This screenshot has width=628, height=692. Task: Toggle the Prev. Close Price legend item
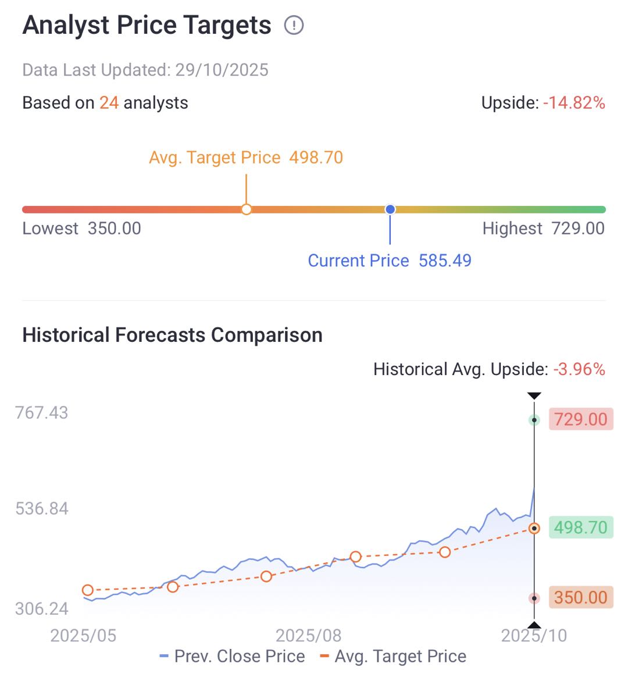point(233,657)
